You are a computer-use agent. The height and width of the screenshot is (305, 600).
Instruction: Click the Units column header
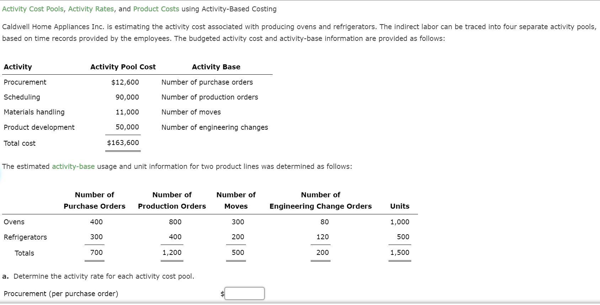400,206
